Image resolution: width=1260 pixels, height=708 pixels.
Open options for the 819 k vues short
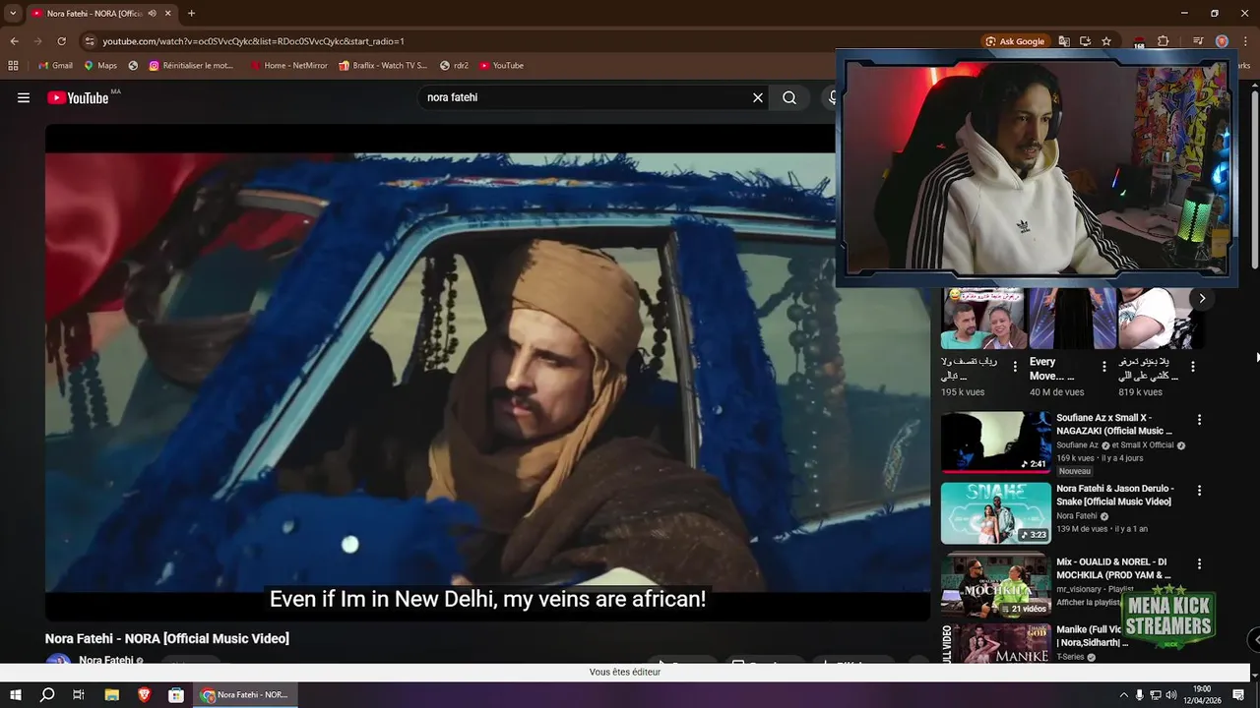coord(1192,367)
